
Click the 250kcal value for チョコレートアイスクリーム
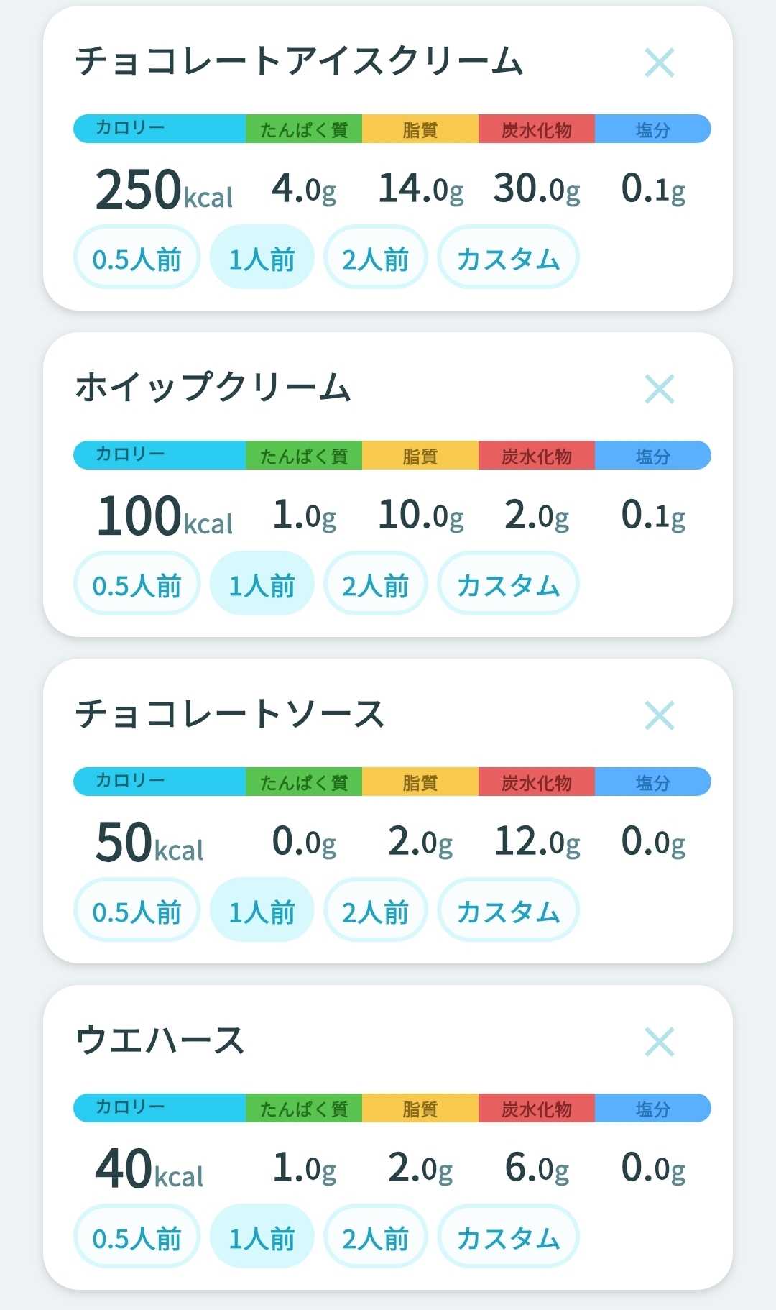point(164,190)
